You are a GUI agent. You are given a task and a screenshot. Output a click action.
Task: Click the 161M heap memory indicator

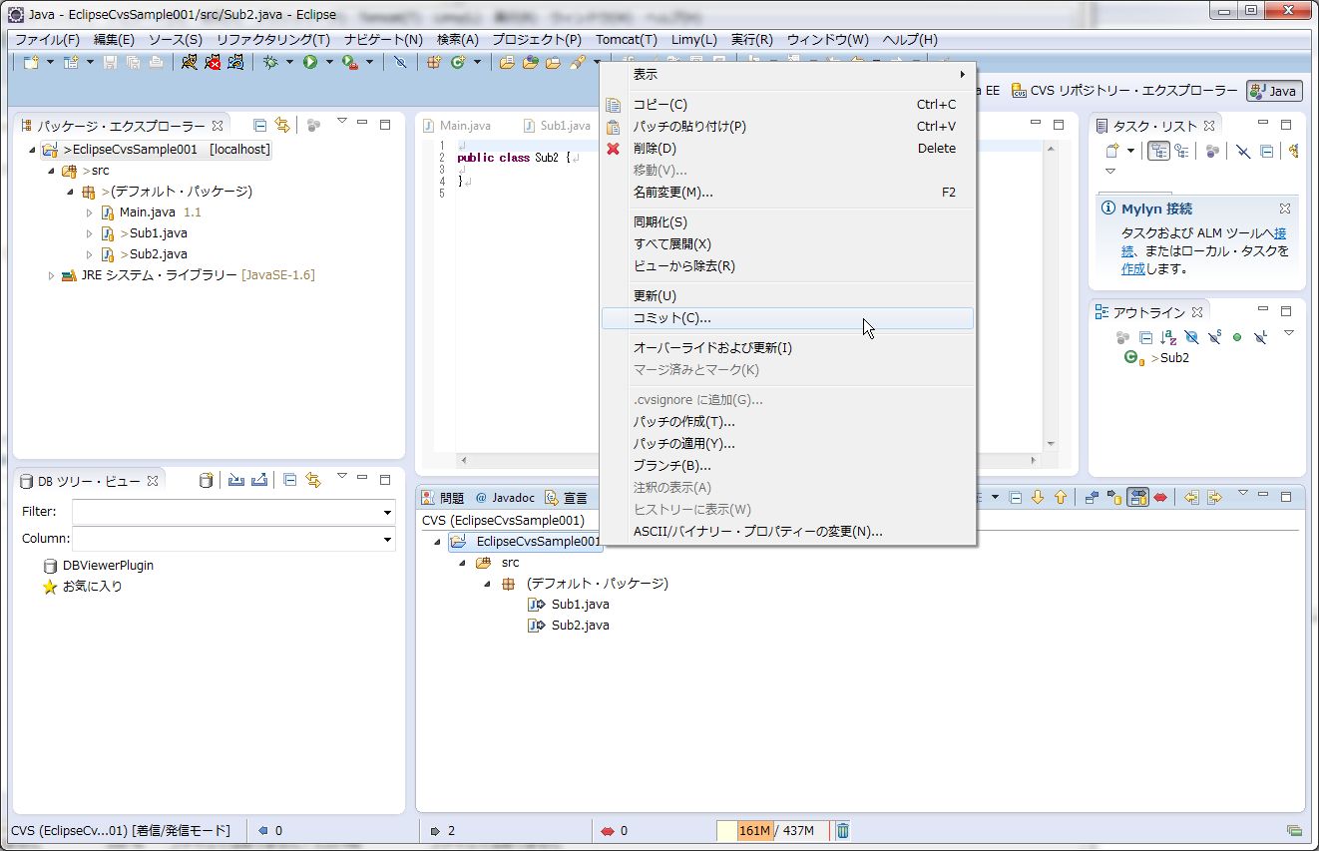pos(753,830)
